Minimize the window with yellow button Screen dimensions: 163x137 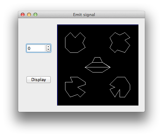29,15
